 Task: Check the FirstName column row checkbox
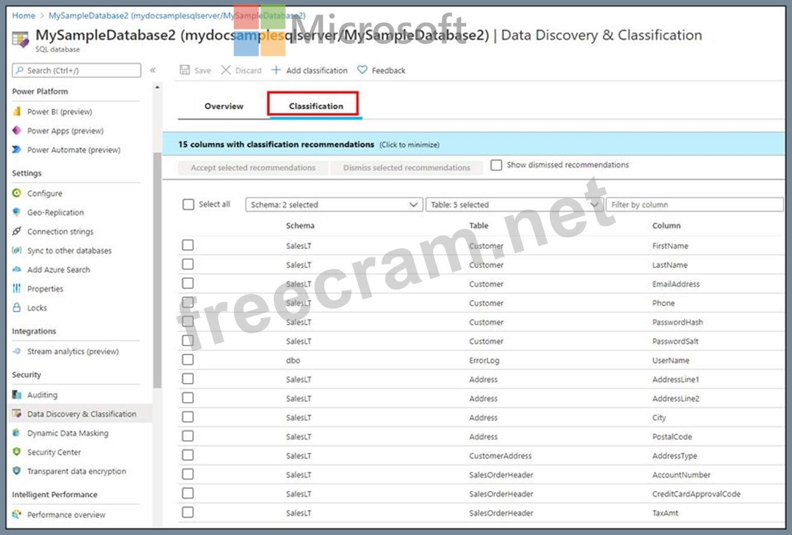coord(188,245)
